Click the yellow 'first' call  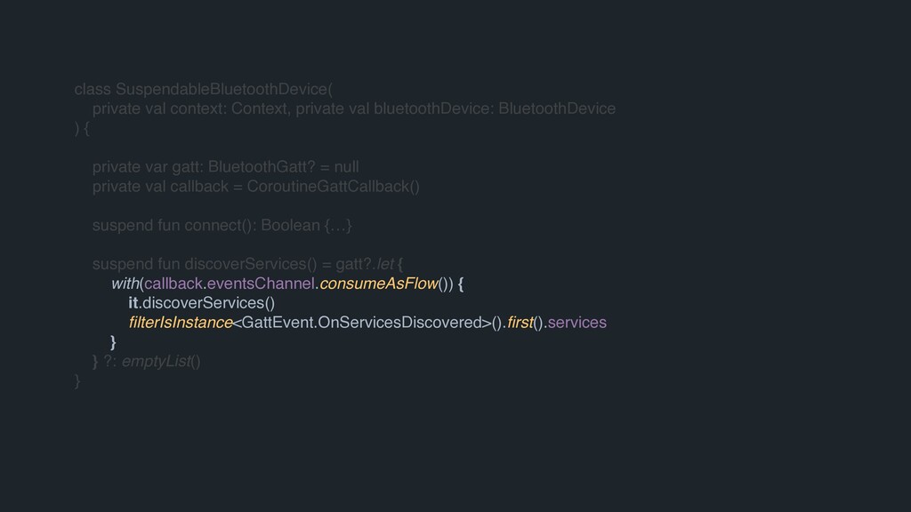[520, 323]
